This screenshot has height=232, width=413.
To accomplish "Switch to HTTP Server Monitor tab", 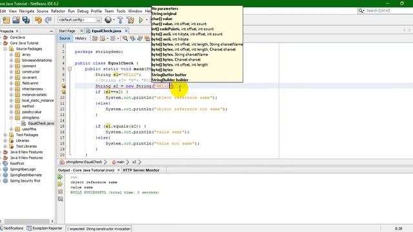I will [141, 170].
